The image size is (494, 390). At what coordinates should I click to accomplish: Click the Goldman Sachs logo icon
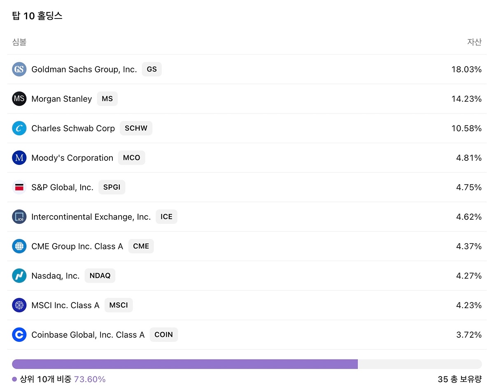point(19,70)
